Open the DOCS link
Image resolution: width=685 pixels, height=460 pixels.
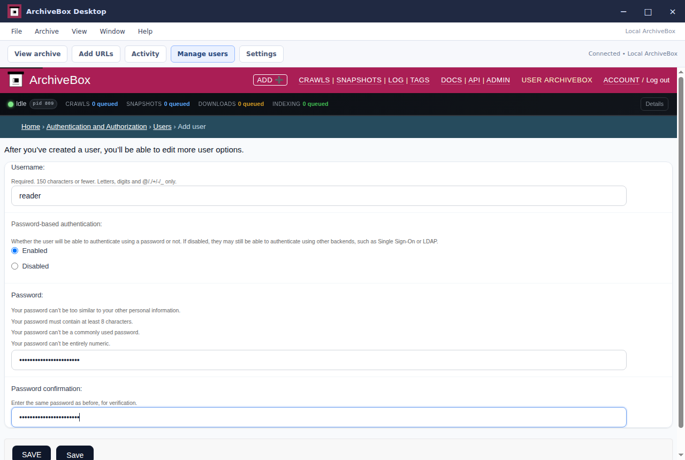452,80
